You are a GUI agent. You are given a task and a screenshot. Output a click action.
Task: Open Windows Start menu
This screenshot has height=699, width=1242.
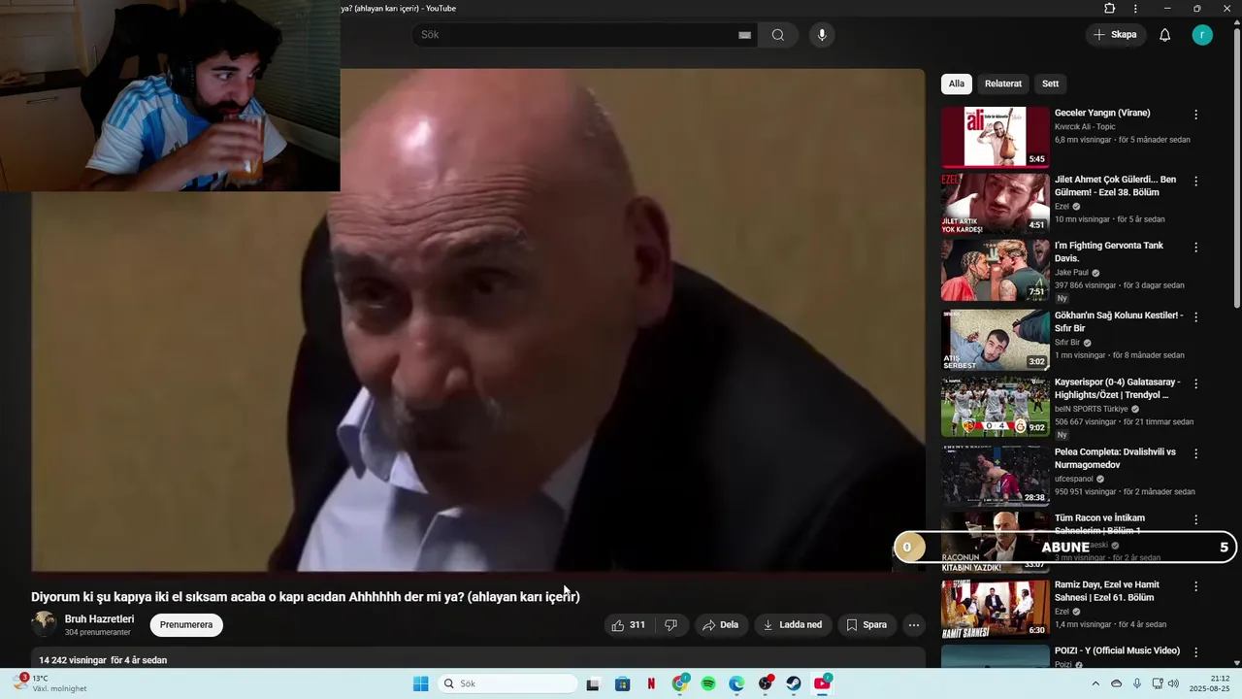(x=420, y=683)
